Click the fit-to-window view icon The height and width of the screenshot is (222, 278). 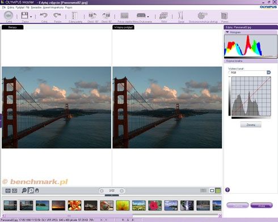(8, 191)
